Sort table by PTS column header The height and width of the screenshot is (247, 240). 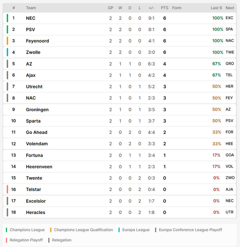pyautogui.click(x=164, y=8)
